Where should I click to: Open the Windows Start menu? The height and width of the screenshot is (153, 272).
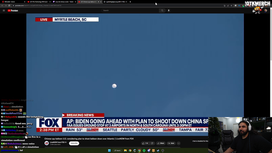coord(109,150)
